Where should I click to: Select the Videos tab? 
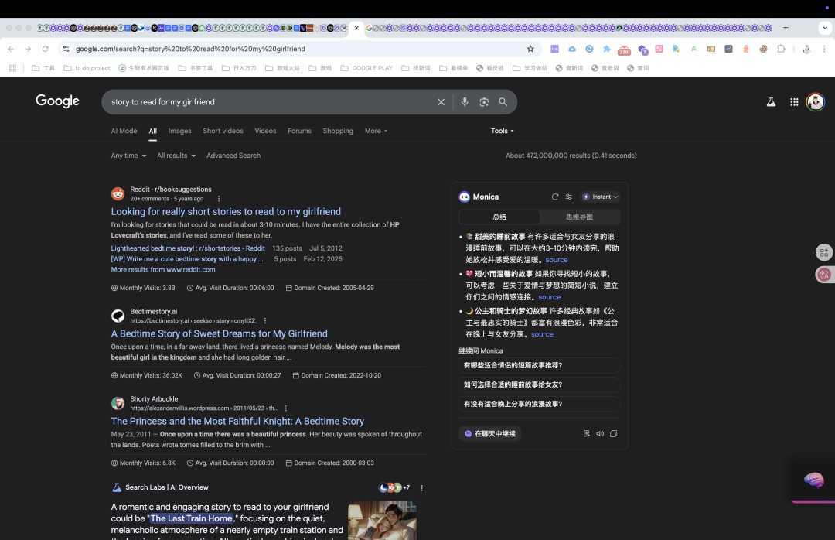tap(265, 131)
